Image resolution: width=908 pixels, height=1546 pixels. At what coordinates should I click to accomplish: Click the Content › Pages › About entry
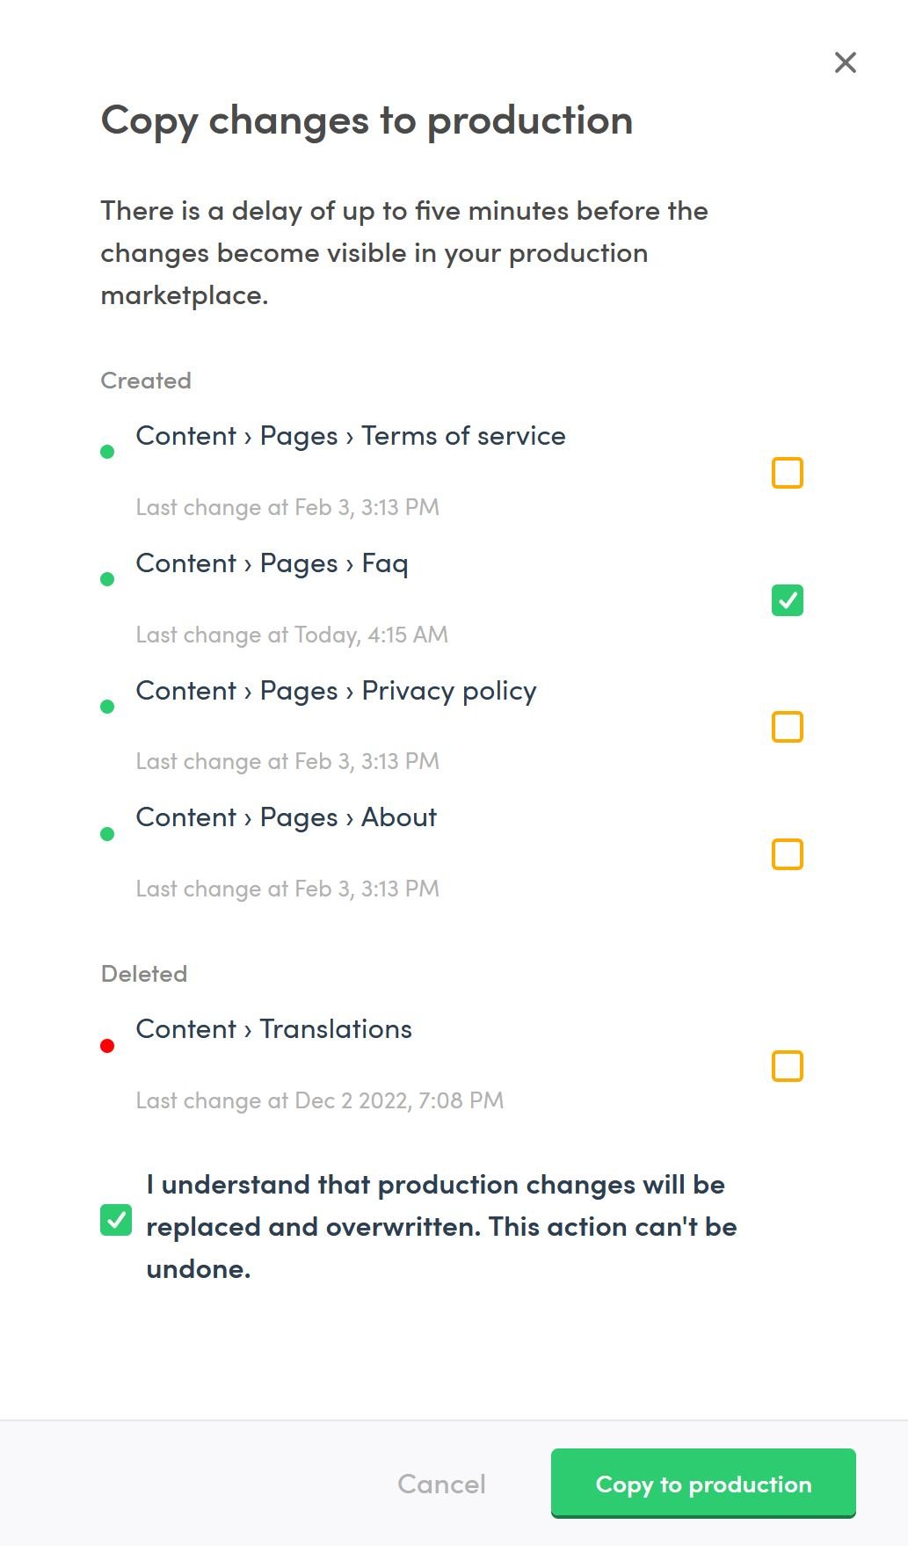click(286, 817)
